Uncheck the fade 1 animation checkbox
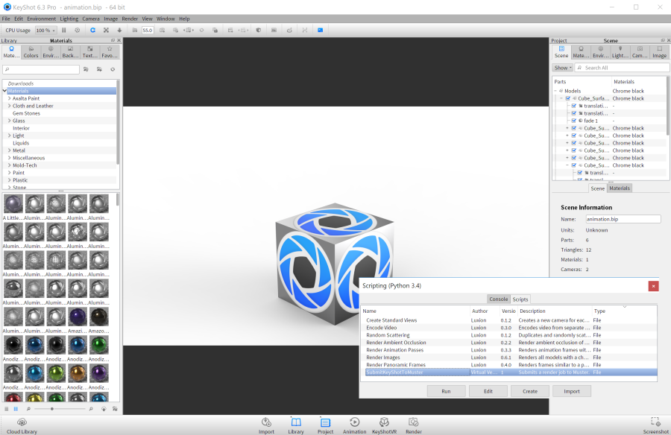Viewport: 671px width, 435px height. [x=574, y=121]
